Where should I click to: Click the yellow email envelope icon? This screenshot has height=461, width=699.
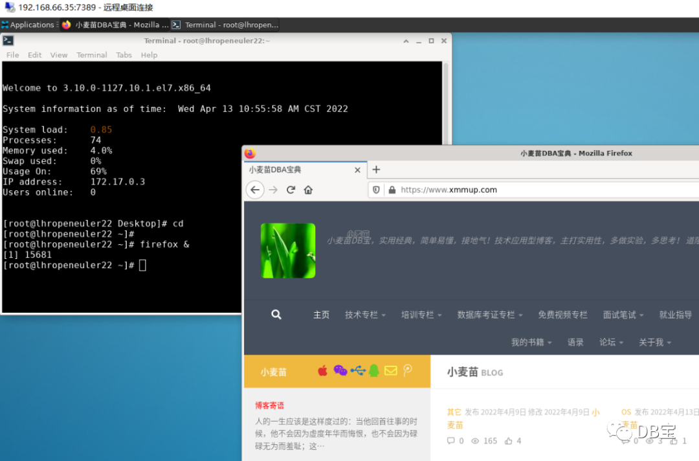click(x=390, y=370)
